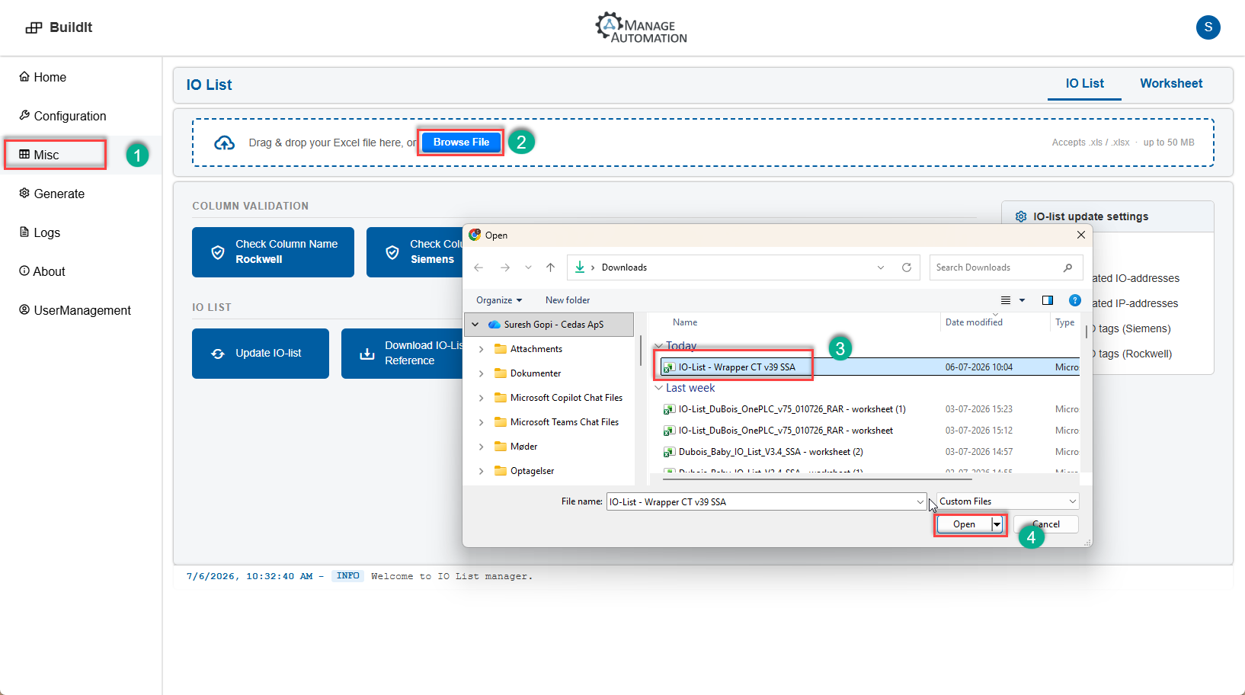Open the About page
Screen dimensions: 1245x695
pos(42,271)
